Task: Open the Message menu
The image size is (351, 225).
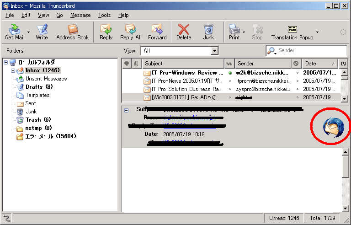Action: pyautogui.click(x=80, y=15)
